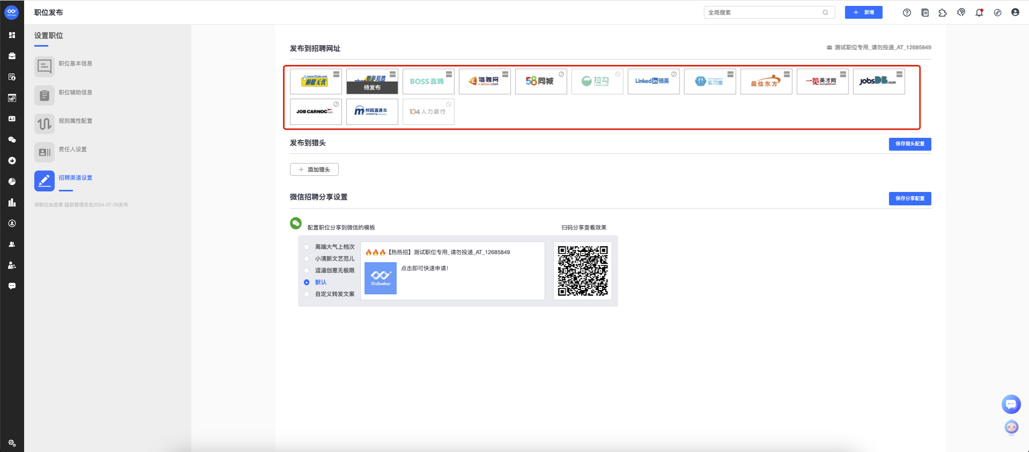
Task: Open the 智联招聘 card menu icon
Action: 392,74
